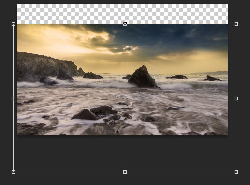Image resolution: width=250 pixels, height=185 pixels.
Task: Click the bottom-left transform corner handle
Action: 14,172
